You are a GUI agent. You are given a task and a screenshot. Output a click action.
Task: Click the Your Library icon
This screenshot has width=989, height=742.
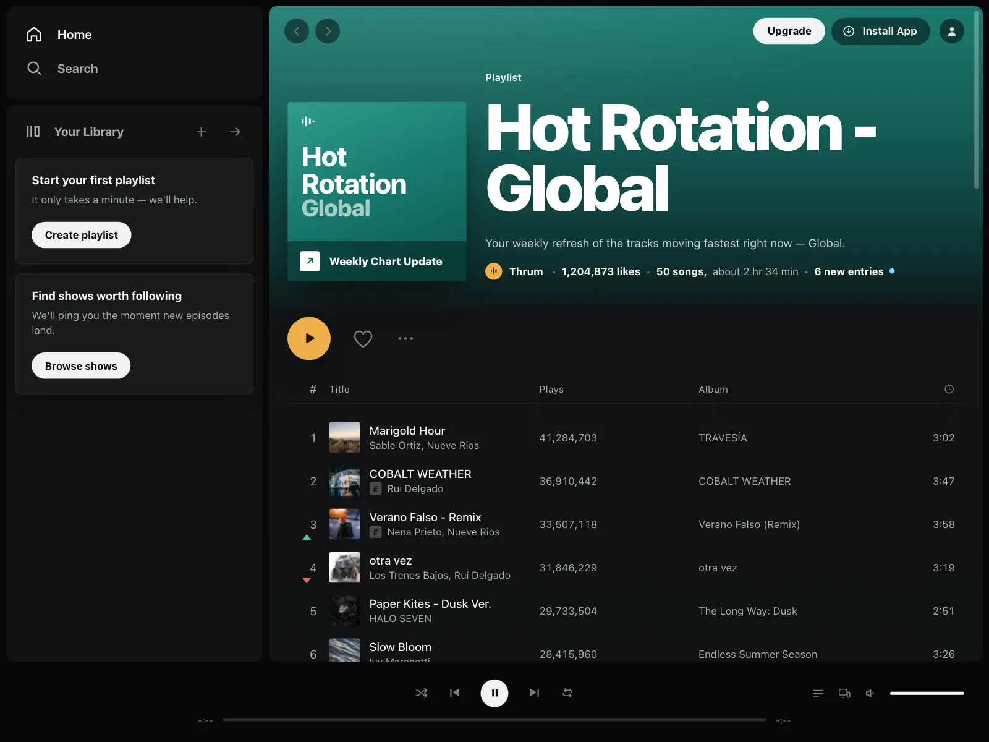click(33, 132)
